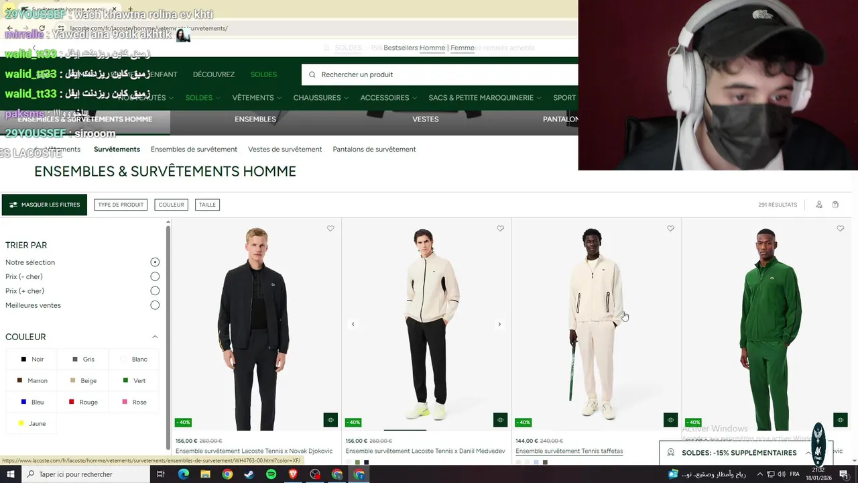Filter by Blanc color

click(x=134, y=360)
